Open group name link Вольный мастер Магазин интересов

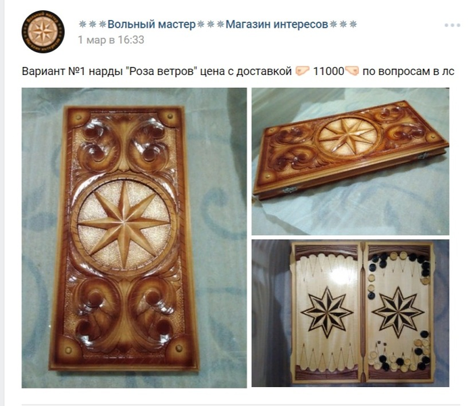tap(218, 24)
